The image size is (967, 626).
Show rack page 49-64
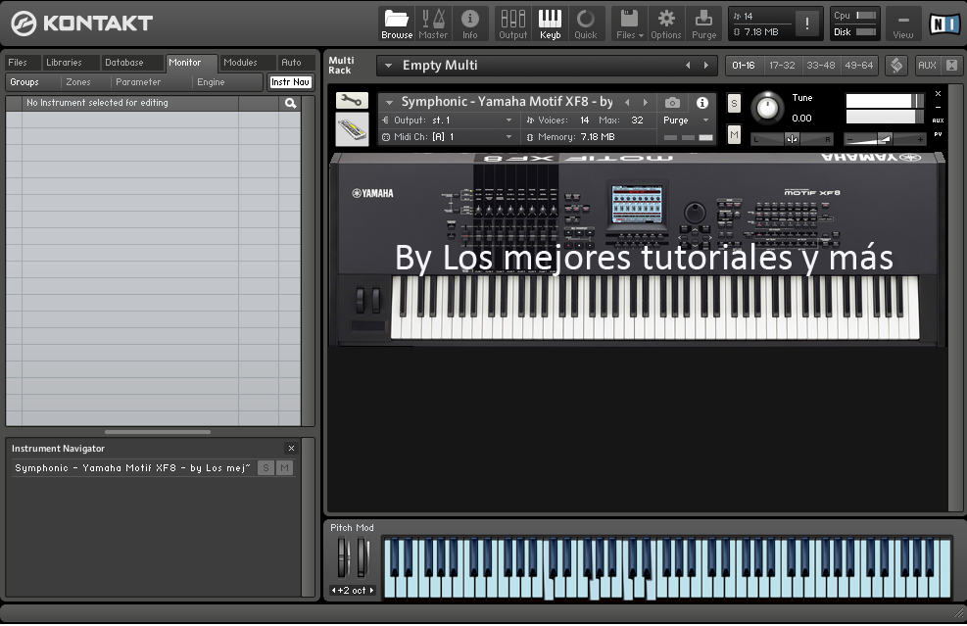(859, 66)
